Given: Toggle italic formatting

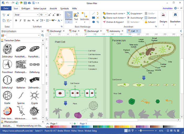Looking at the screenshot, I should point(20,20).
